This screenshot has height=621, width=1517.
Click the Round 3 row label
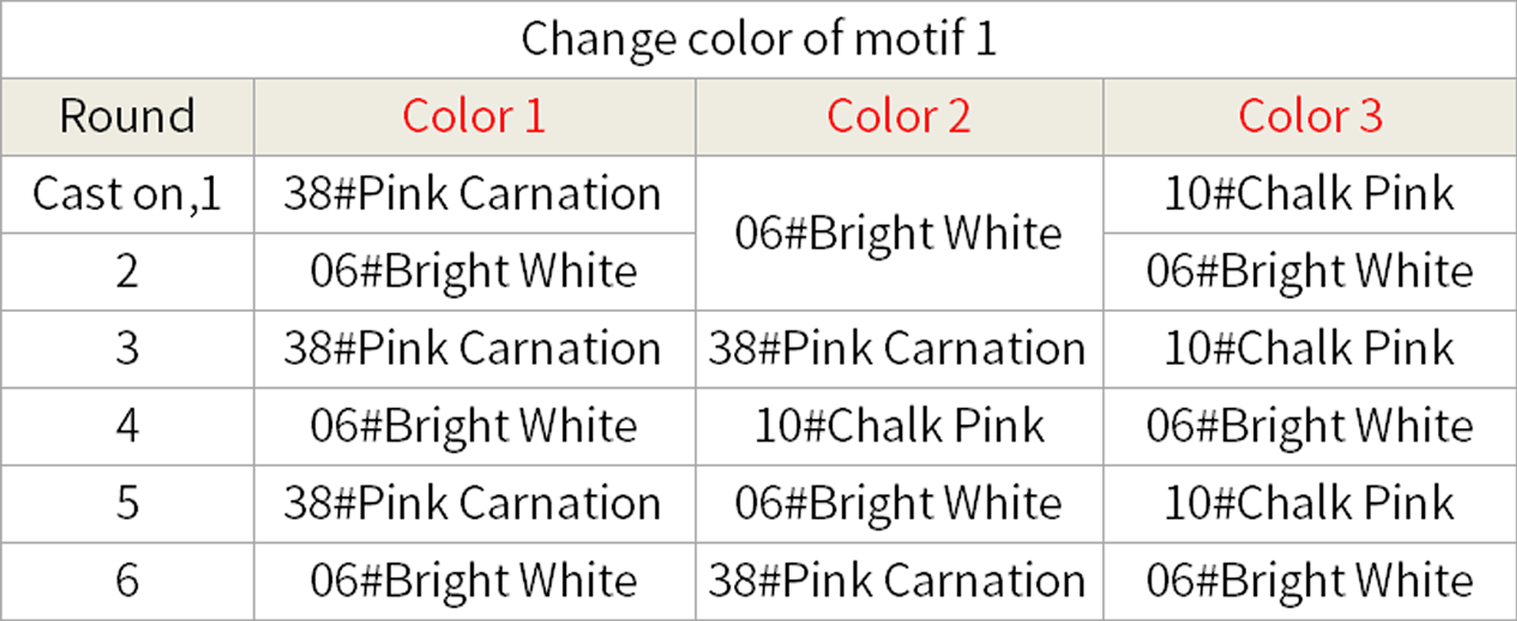(x=128, y=349)
